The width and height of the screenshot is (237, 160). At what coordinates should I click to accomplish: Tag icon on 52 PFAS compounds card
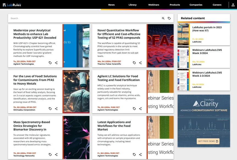(134, 63)
